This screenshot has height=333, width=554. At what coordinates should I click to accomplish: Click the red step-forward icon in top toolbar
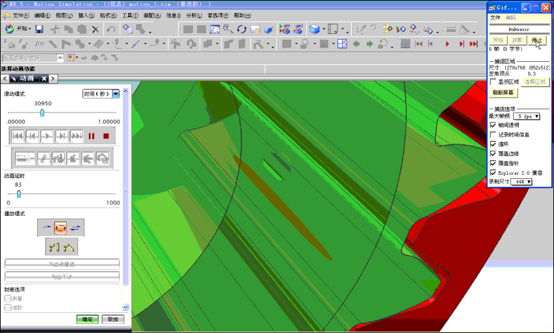(x=462, y=44)
